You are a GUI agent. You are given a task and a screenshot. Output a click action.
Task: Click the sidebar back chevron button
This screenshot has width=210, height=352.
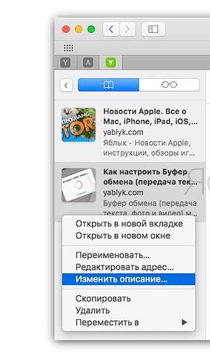(67, 85)
